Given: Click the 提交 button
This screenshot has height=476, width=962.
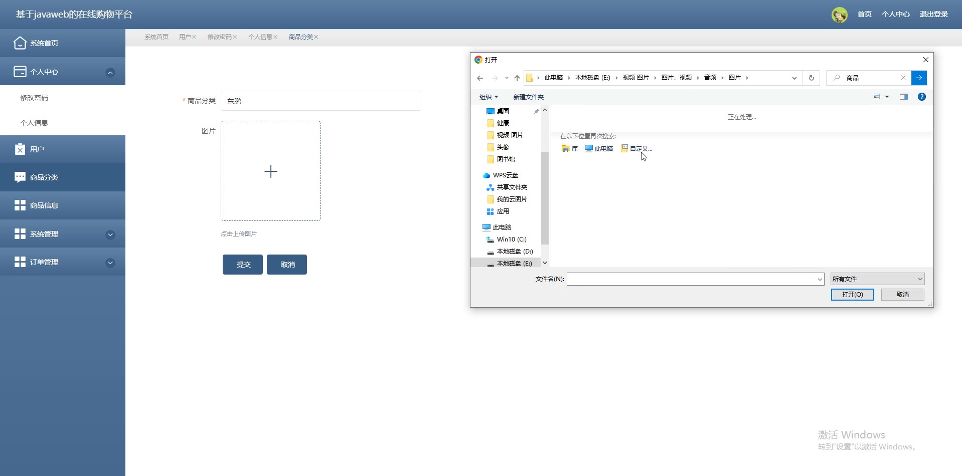Looking at the screenshot, I should 243,265.
